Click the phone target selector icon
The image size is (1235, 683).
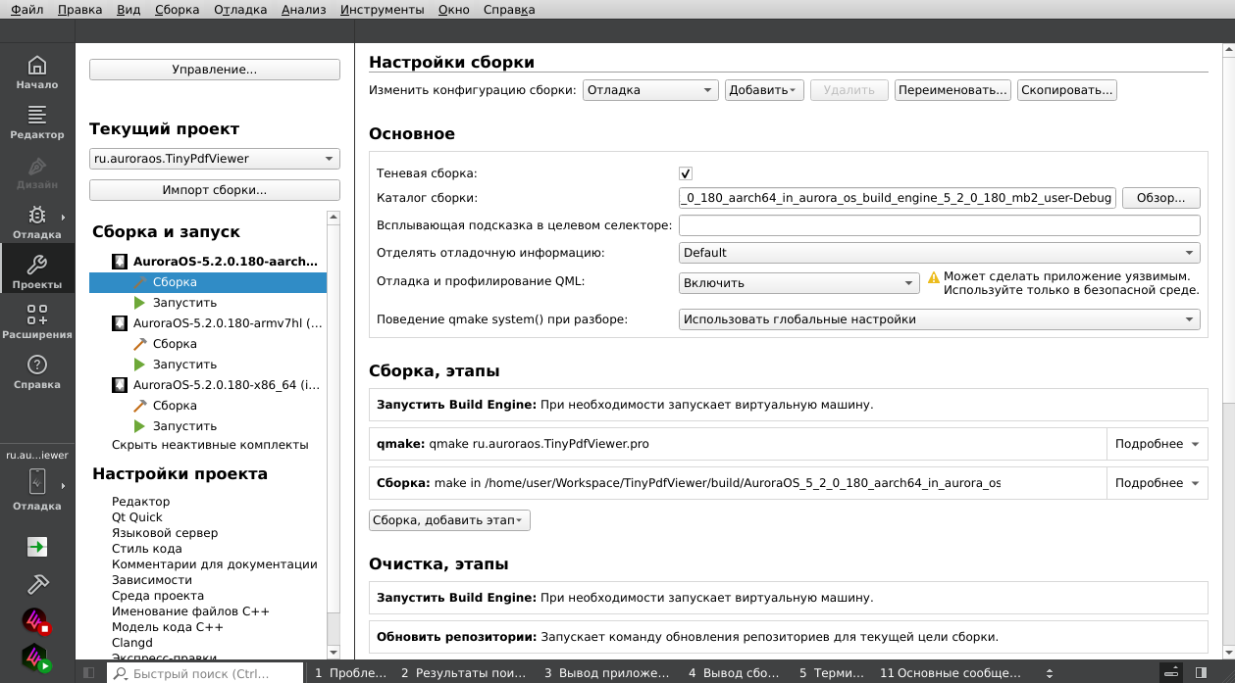37,482
